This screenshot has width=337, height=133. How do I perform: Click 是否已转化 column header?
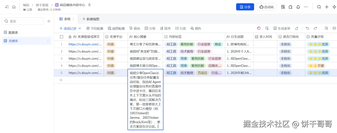[291, 37]
